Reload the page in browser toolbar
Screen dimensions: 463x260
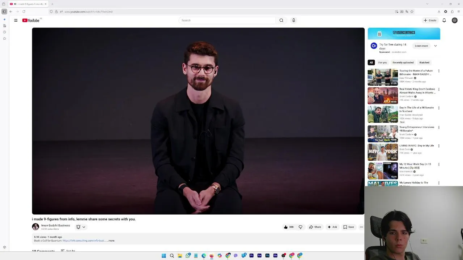point(24,12)
